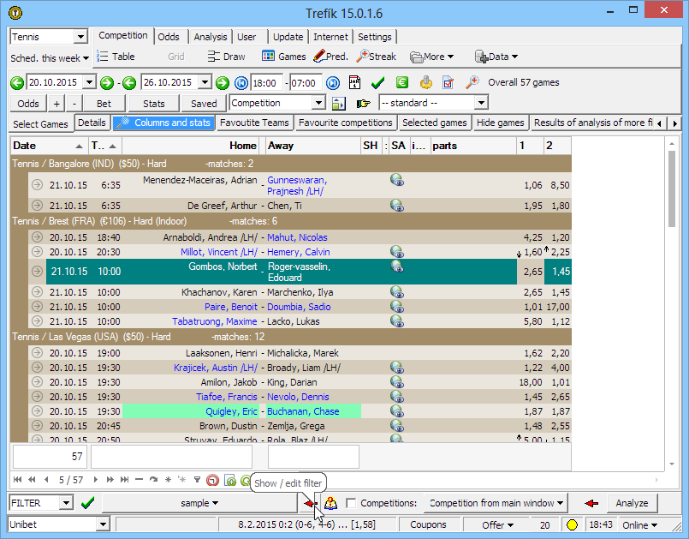Open the Favourite competitions tab

click(x=345, y=123)
